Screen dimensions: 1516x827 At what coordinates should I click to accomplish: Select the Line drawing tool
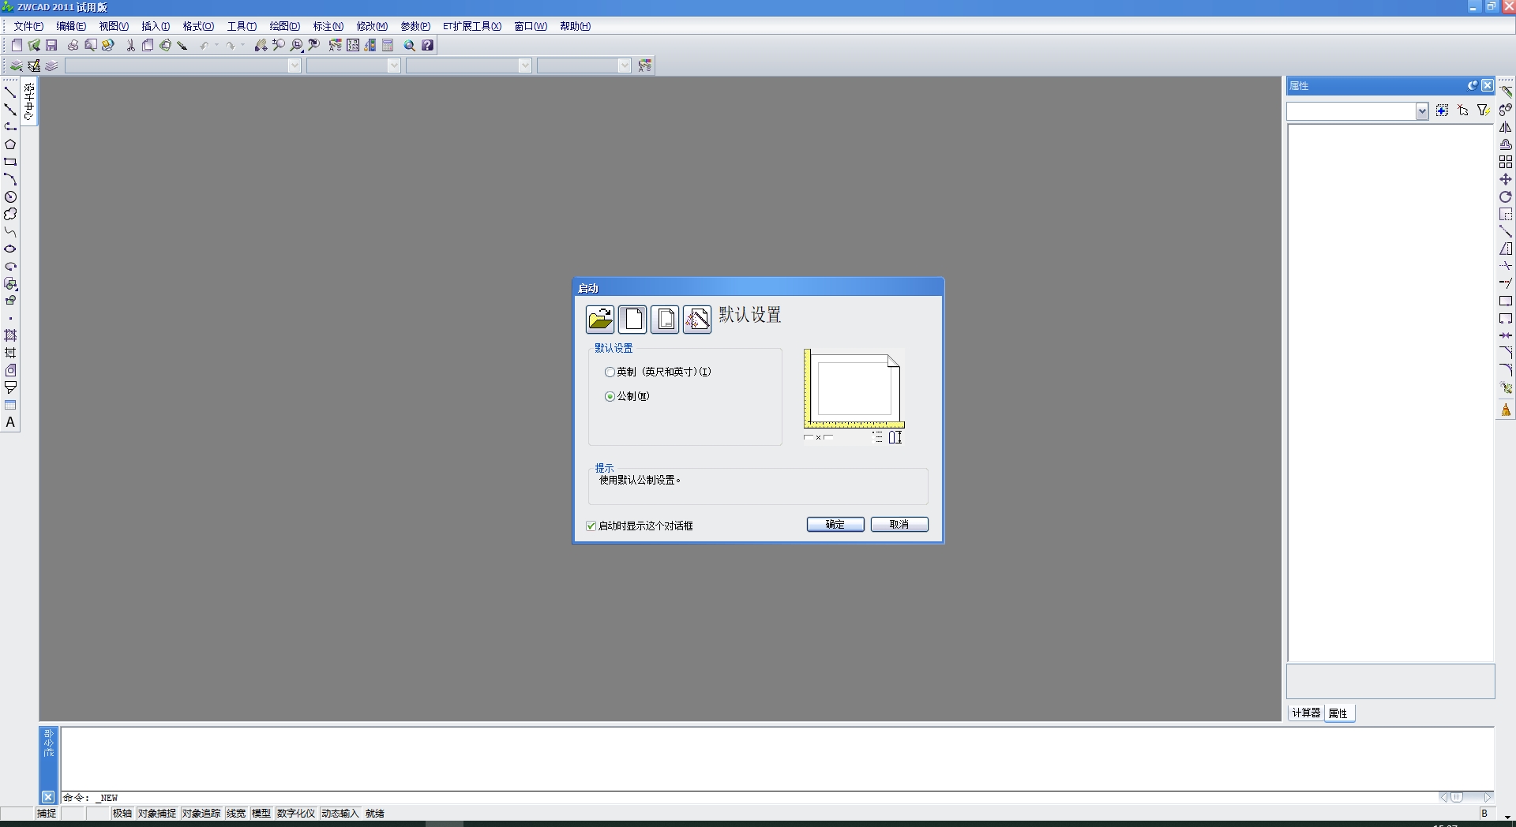click(x=10, y=92)
